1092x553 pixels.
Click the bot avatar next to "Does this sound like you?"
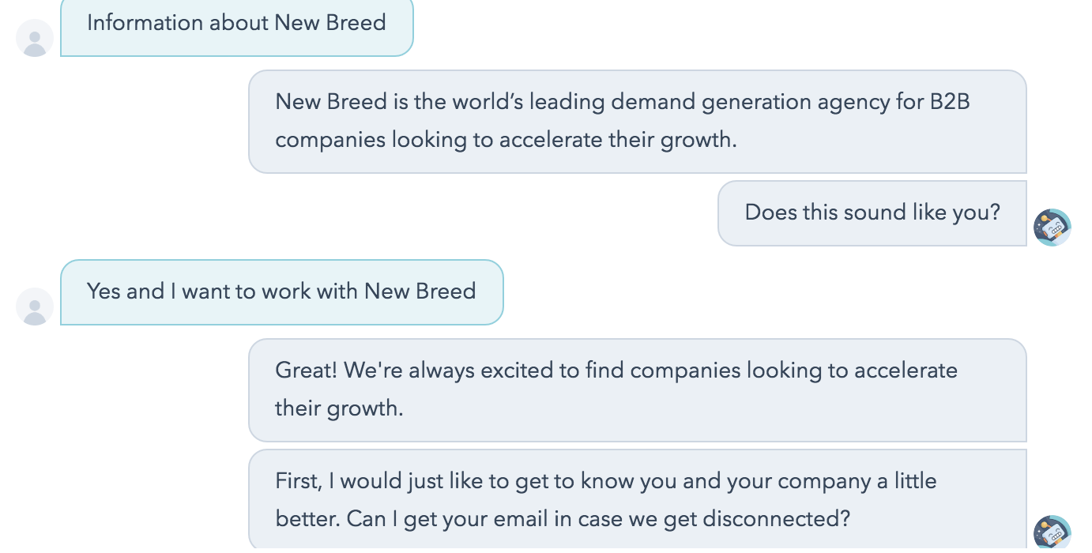[1052, 228]
